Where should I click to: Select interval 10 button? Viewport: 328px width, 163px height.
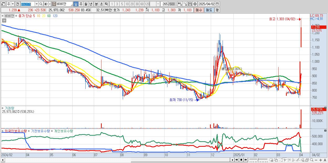tap(127, 4)
